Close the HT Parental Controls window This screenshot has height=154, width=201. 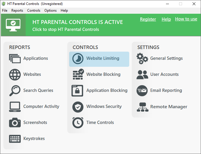194,4
